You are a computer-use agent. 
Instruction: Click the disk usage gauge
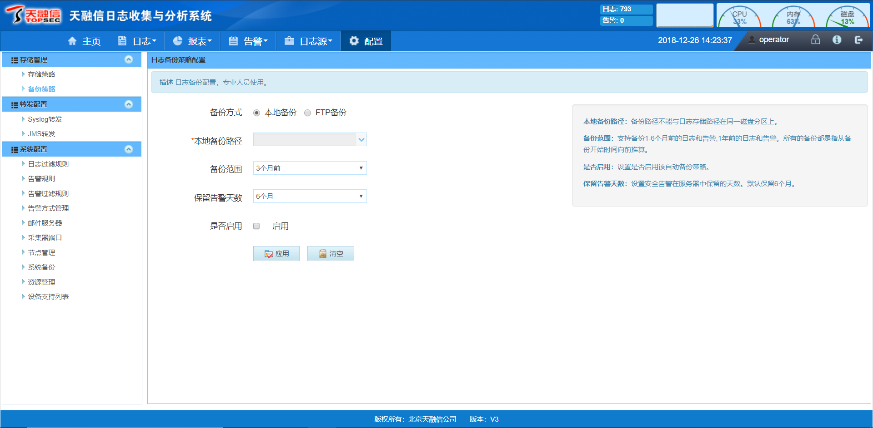[x=847, y=17]
